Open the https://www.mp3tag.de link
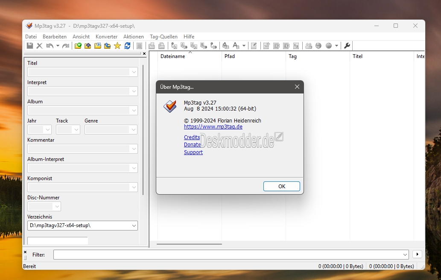The width and height of the screenshot is (441, 280). click(213, 126)
